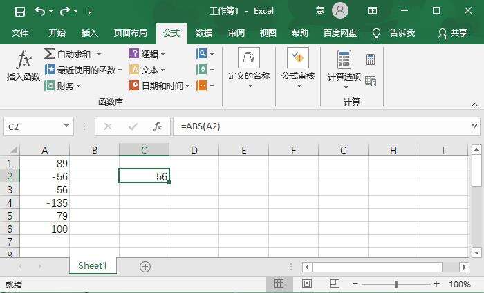Click the zoom slider handle

[x=396, y=284]
